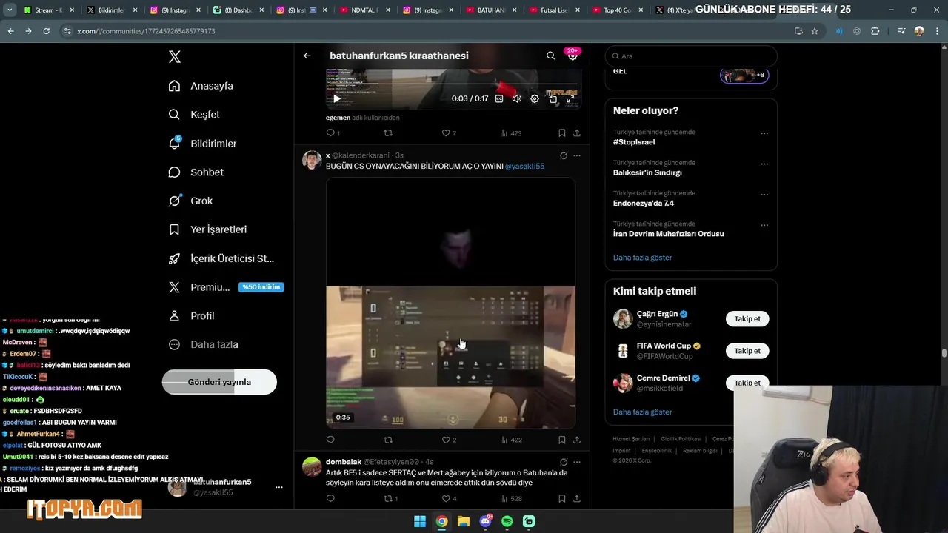Switch to the Top 40 browser tab
The height and width of the screenshot is (533, 948).
click(617, 10)
